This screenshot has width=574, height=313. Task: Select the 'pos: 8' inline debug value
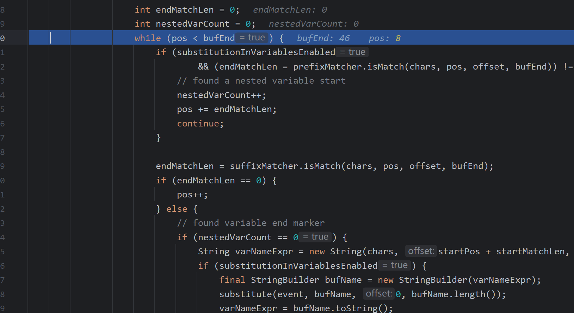point(384,38)
